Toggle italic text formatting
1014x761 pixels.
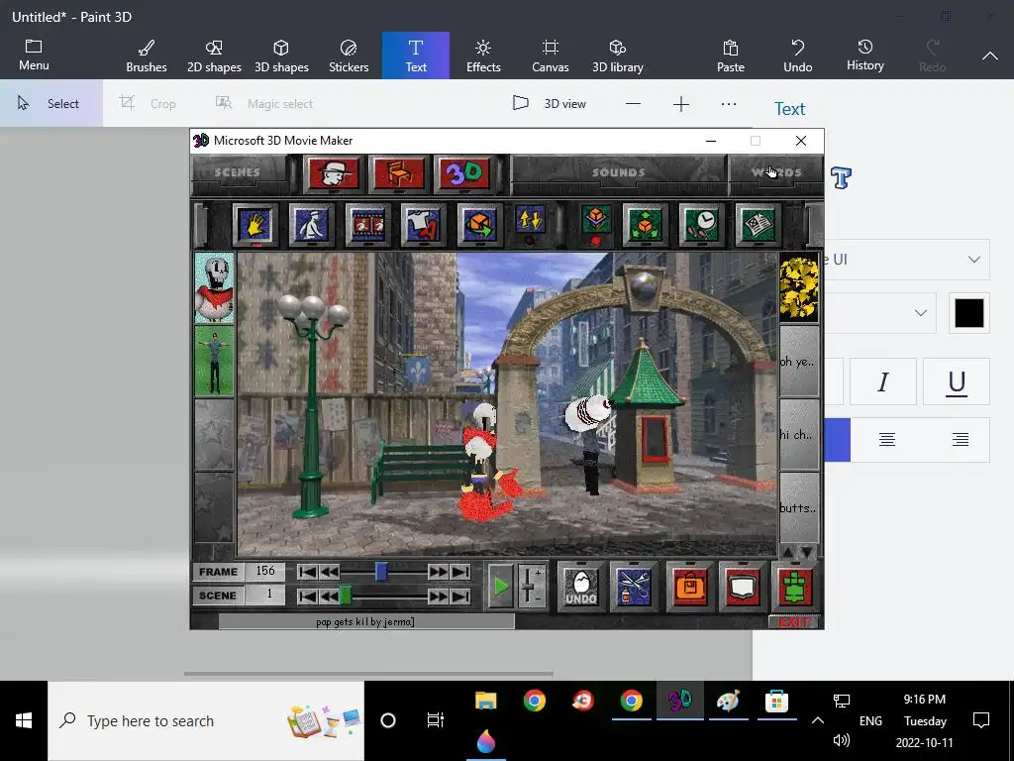[x=882, y=381]
